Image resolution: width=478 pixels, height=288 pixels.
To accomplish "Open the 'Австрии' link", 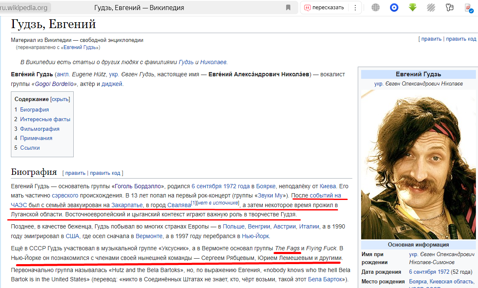I will 284,226.
